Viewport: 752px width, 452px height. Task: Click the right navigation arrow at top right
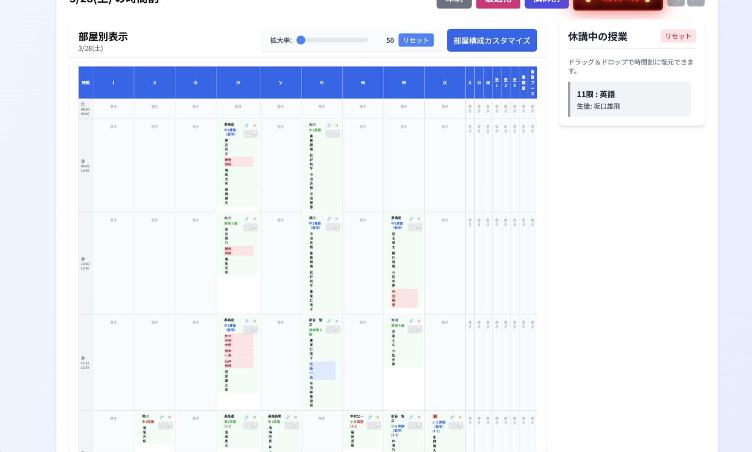[697, 3]
